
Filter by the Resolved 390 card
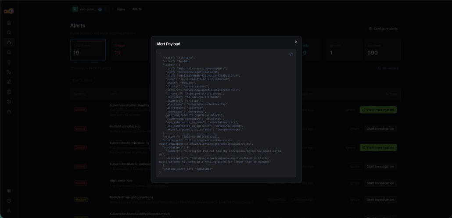click(382, 50)
